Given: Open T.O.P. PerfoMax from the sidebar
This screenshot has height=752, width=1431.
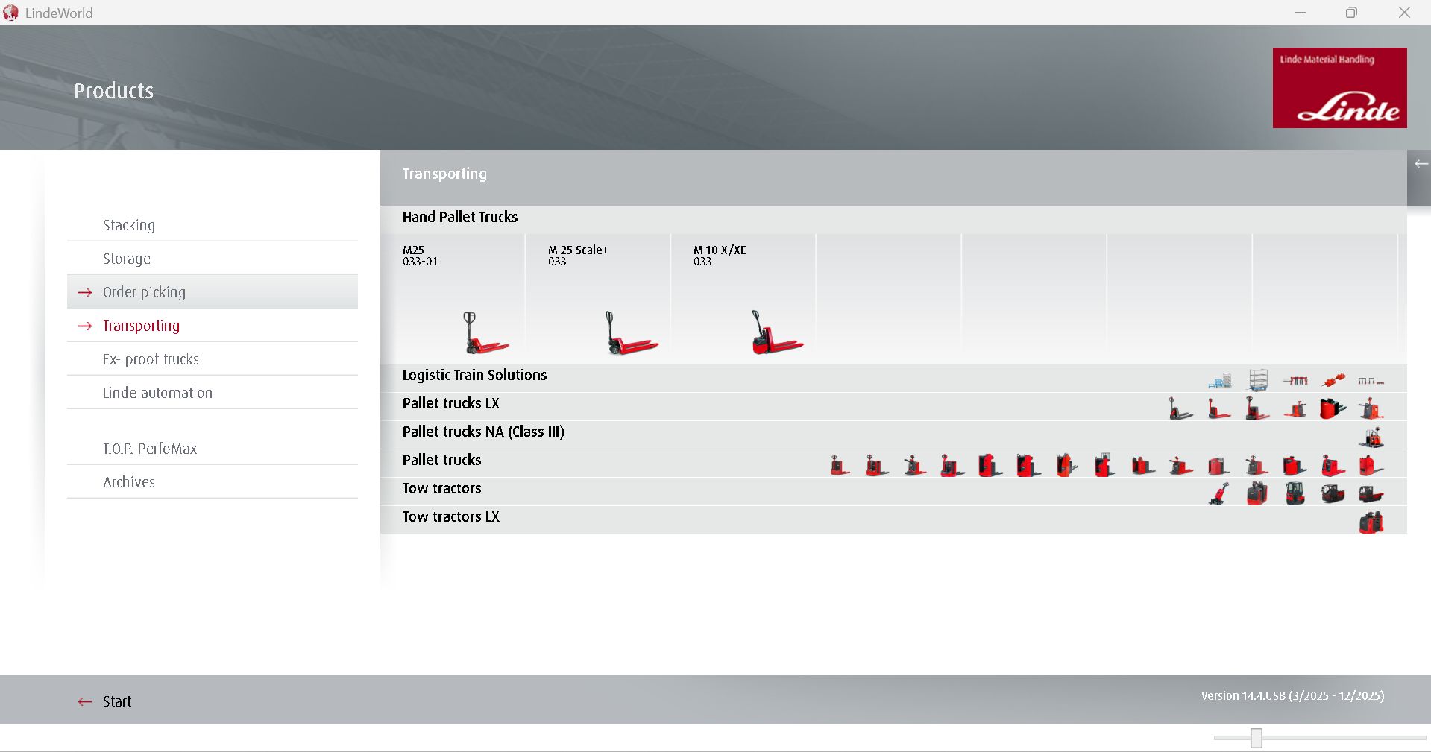Looking at the screenshot, I should click(213, 449).
